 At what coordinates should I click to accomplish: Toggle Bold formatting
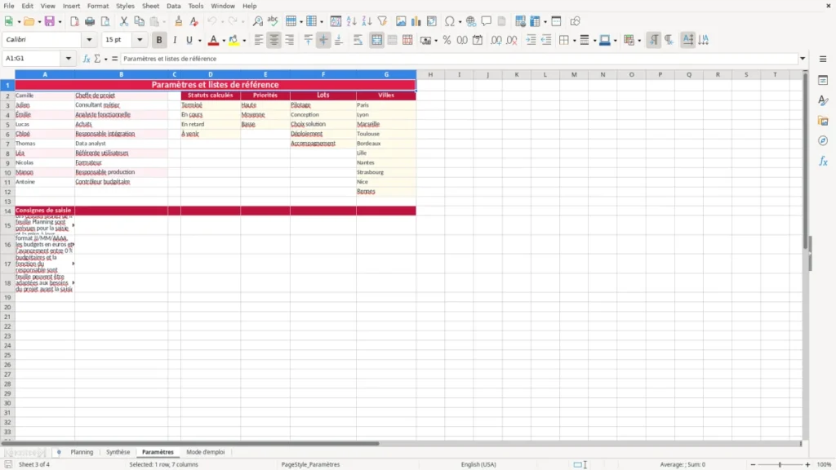pos(159,40)
